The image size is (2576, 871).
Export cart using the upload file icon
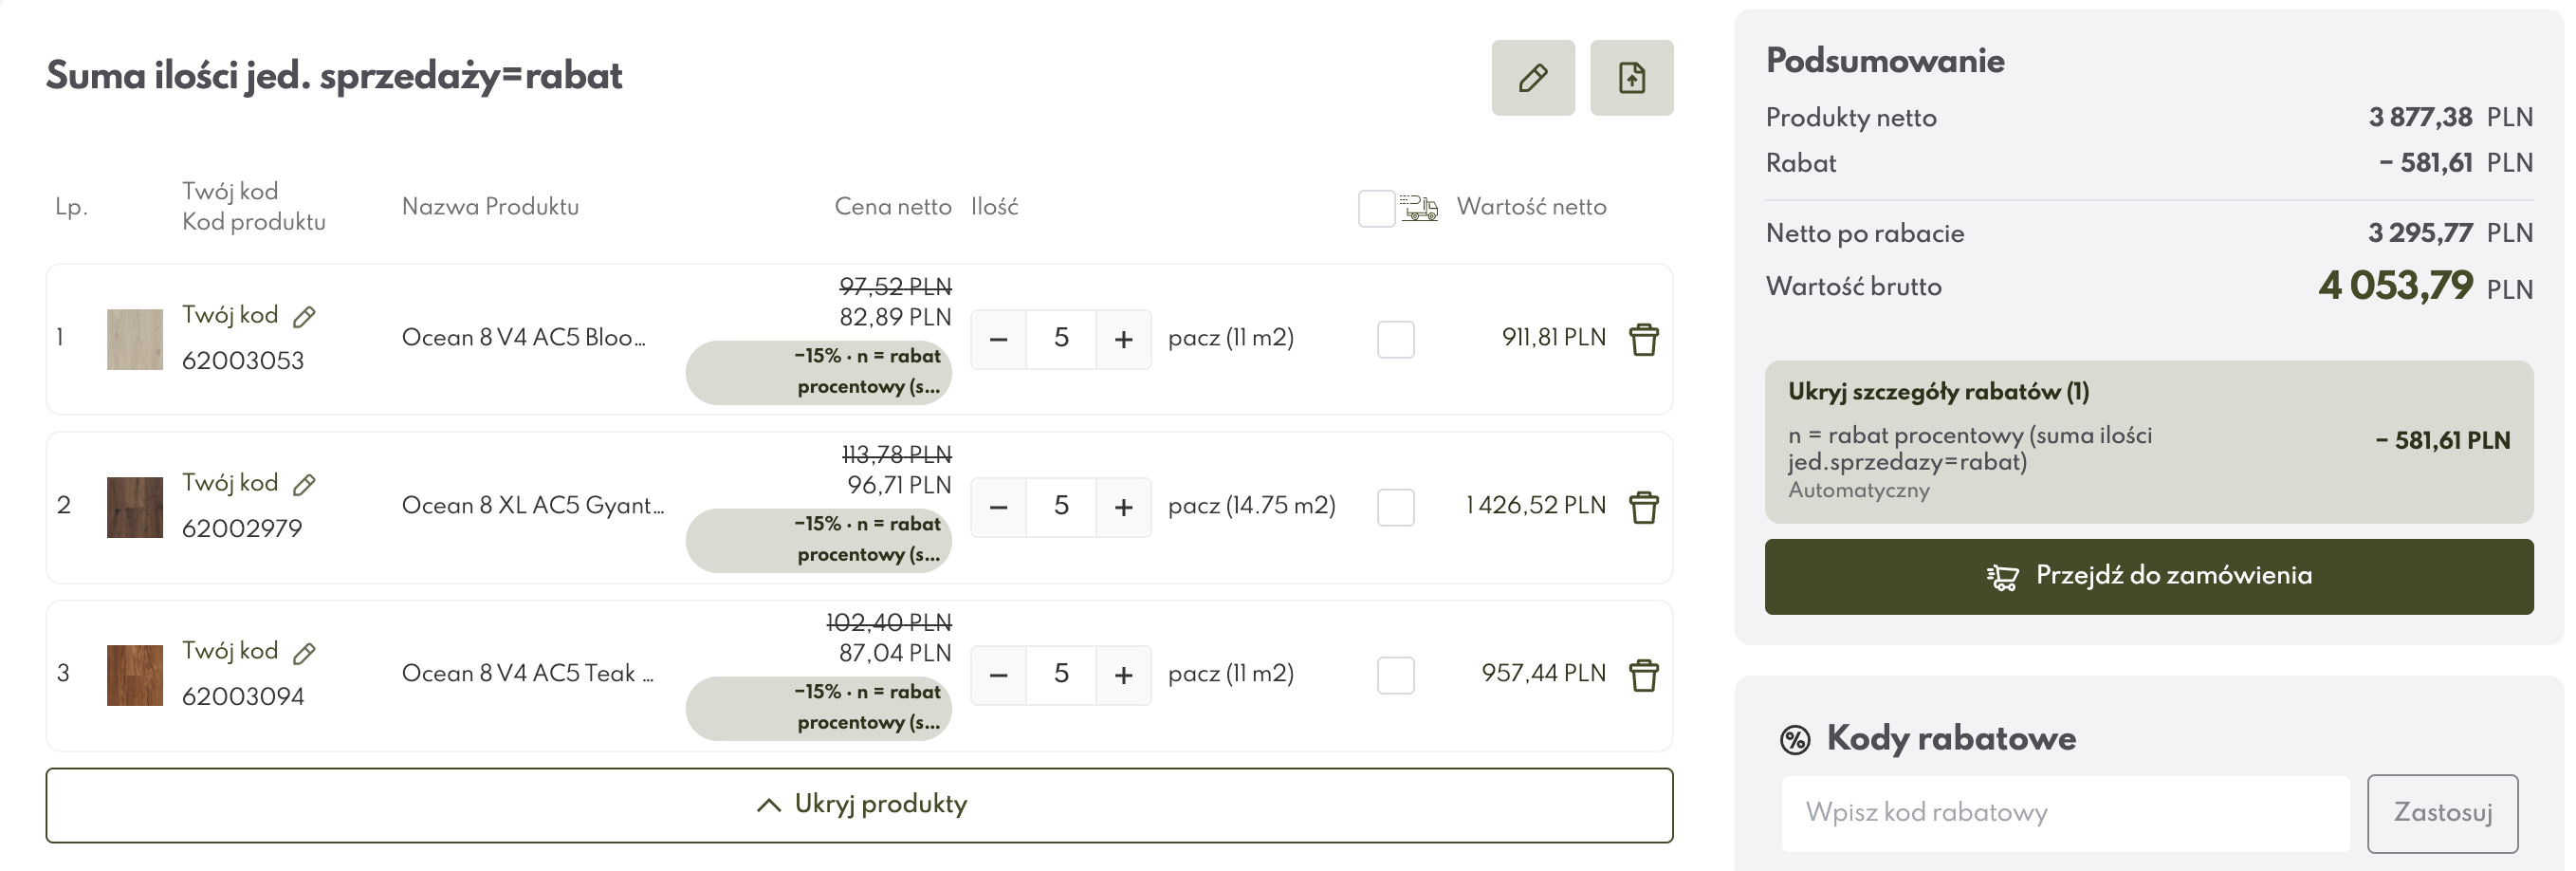pyautogui.click(x=1631, y=78)
